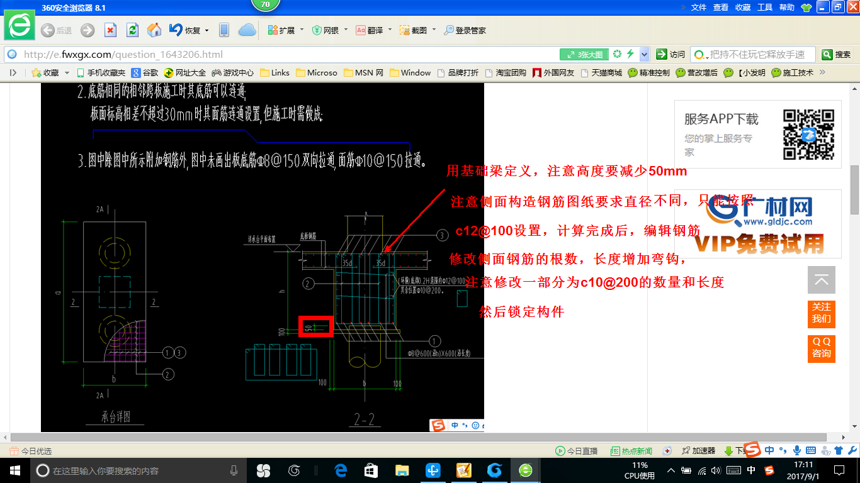
Task: Click the 服务APP下载 QR code
Action: [x=808, y=134]
